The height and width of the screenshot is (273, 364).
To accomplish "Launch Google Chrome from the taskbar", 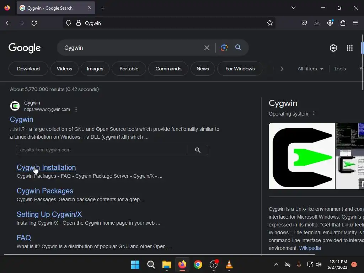I will coord(198,264).
